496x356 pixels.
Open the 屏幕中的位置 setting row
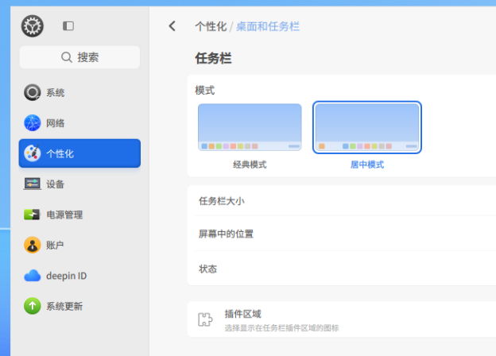(x=342, y=234)
